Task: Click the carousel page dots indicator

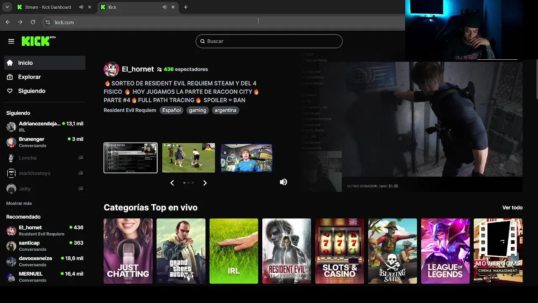Action: coord(188,183)
